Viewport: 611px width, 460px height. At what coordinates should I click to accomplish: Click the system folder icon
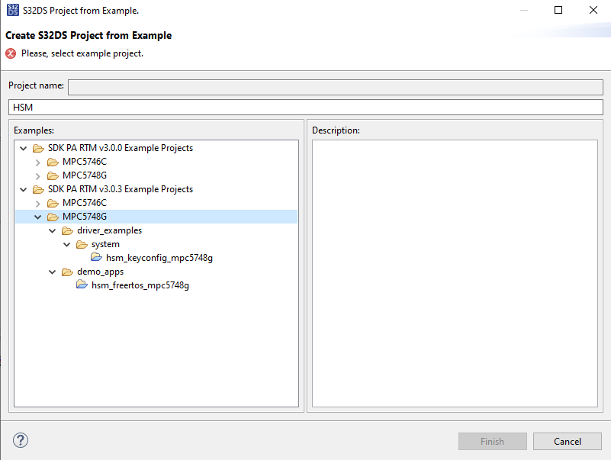tap(82, 244)
